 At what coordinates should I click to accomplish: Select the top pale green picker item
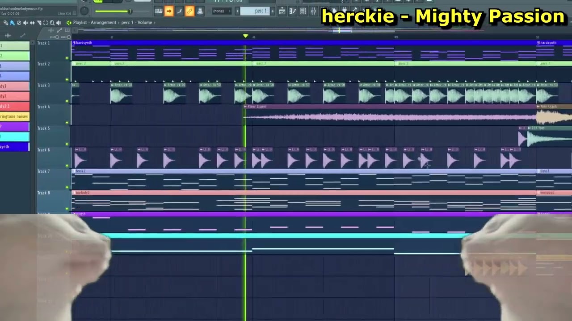coord(14,45)
